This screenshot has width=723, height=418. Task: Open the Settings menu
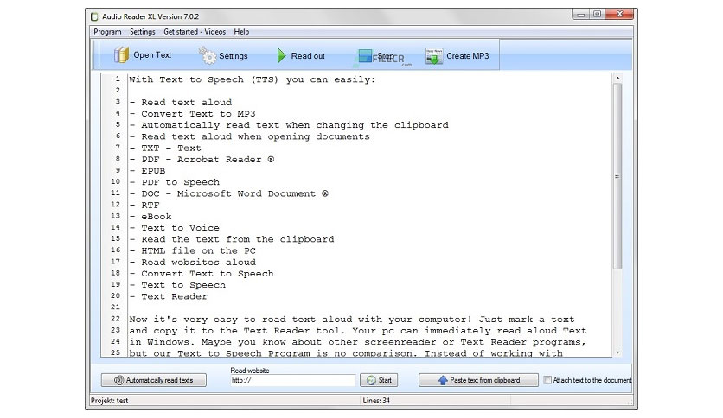[x=143, y=32]
